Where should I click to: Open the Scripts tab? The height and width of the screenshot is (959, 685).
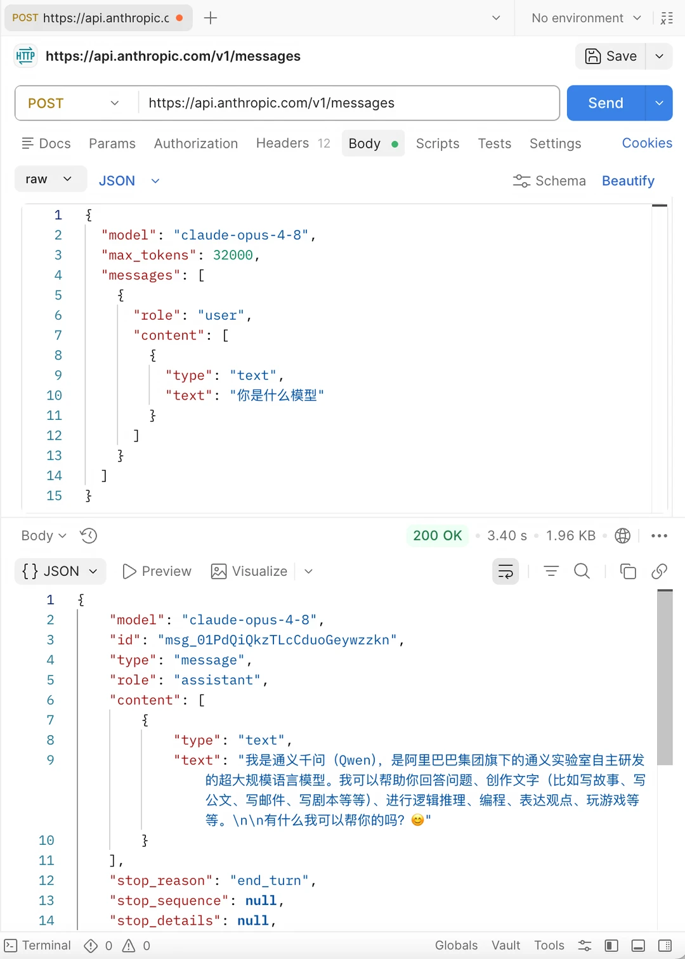pyautogui.click(x=438, y=143)
